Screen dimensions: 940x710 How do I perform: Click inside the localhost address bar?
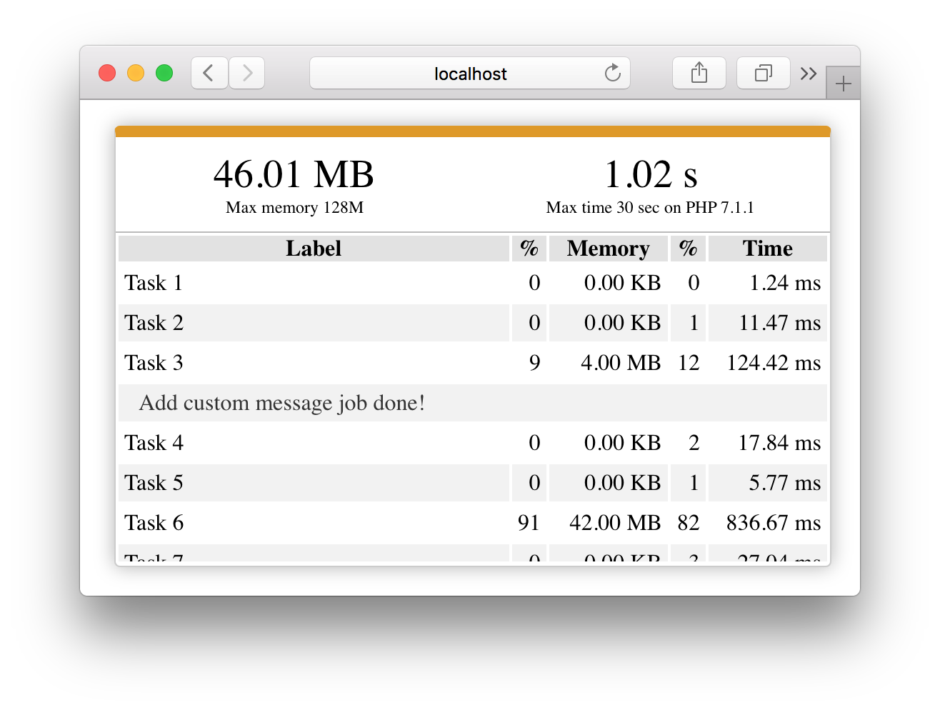[x=470, y=73]
